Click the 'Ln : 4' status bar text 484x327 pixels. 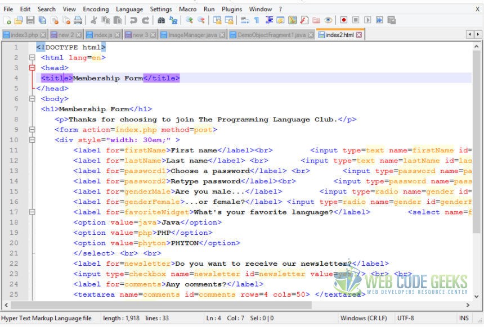pyautogui.click(x=214, y=318)
